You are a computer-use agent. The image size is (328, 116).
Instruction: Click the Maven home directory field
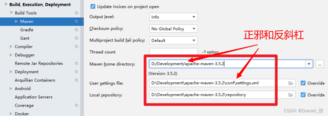point(227,64)
